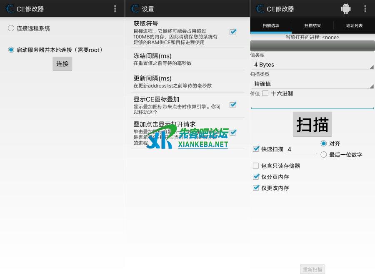Screen dimensions: 375x274
Task: Switch to the 扫描结果 tab
Action: 312,25
